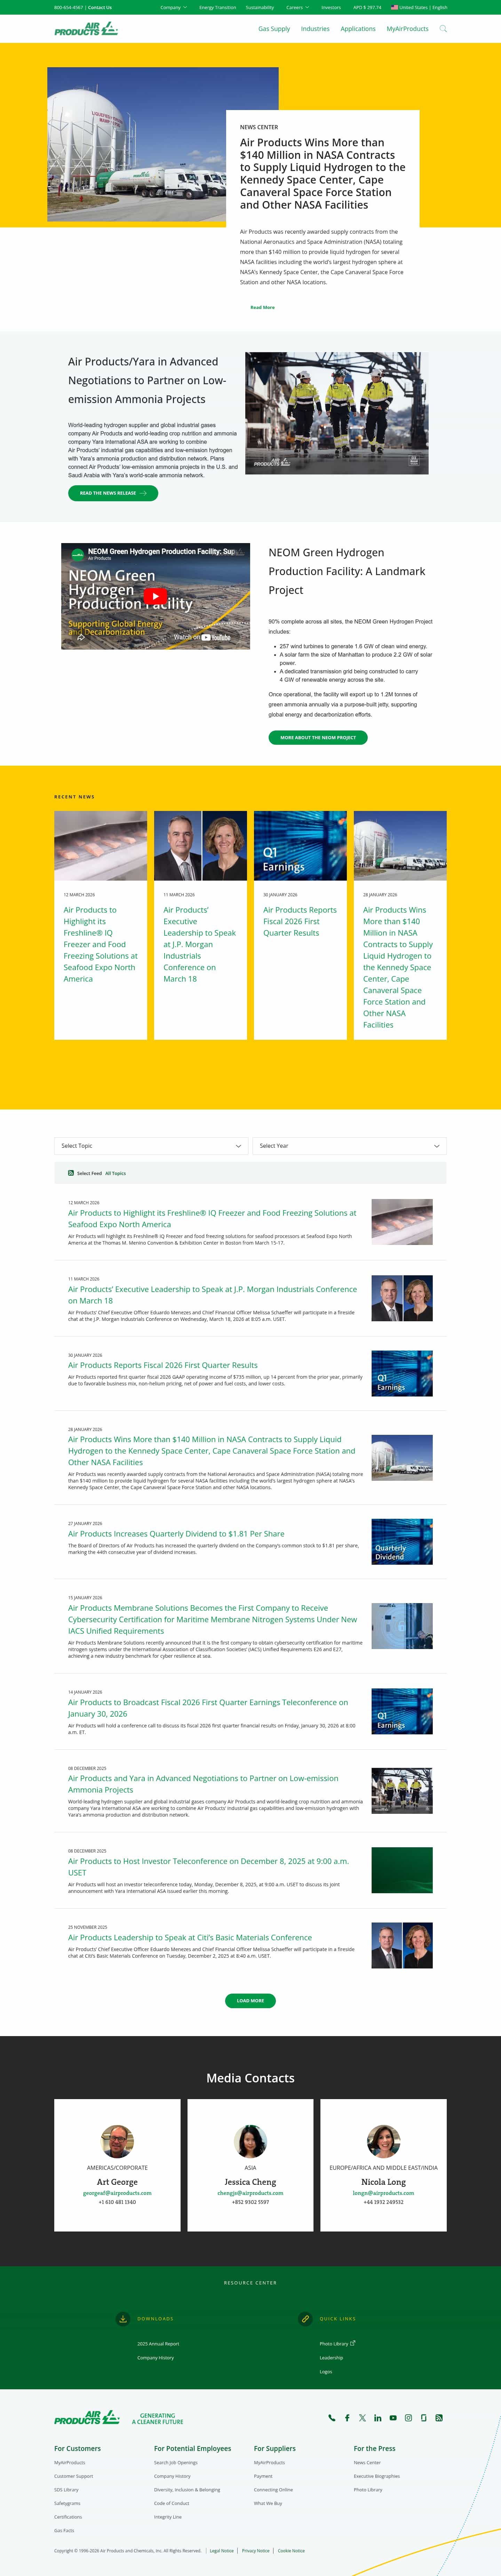Click the Air Products logo in header
The width and height of the screenshot is (501, 2576).
coord(86,29)
